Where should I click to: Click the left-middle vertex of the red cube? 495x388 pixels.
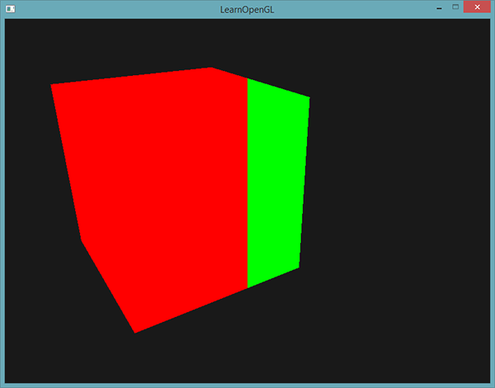pyautogui.click(x=81, y=239)
